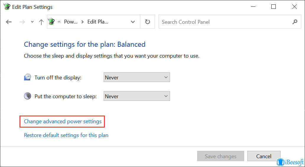
Task: Click the double chevron in address path
Action: point(59,22)
